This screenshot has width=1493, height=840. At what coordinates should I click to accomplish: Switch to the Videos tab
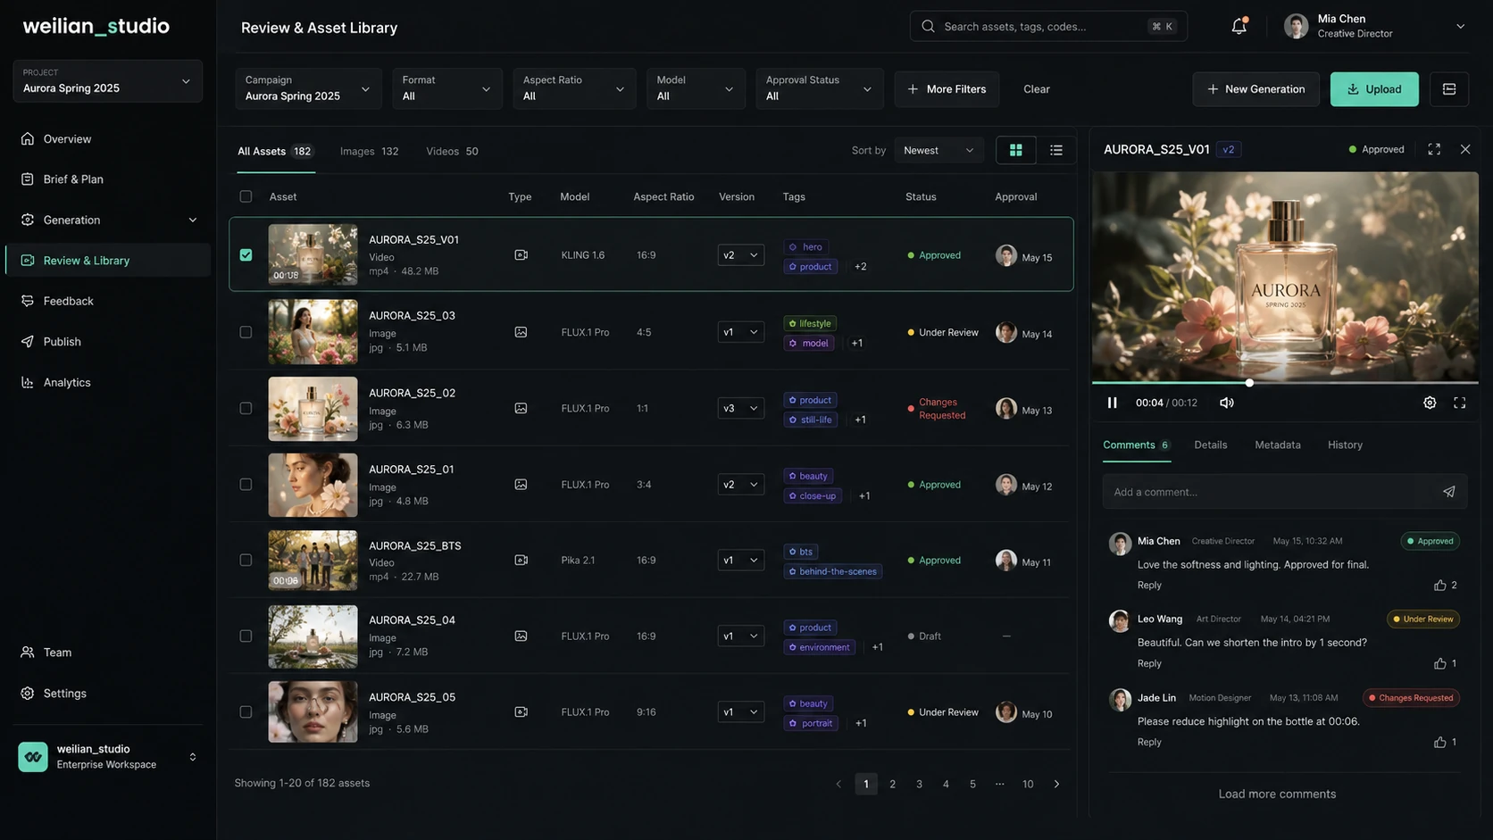[452, 152]
